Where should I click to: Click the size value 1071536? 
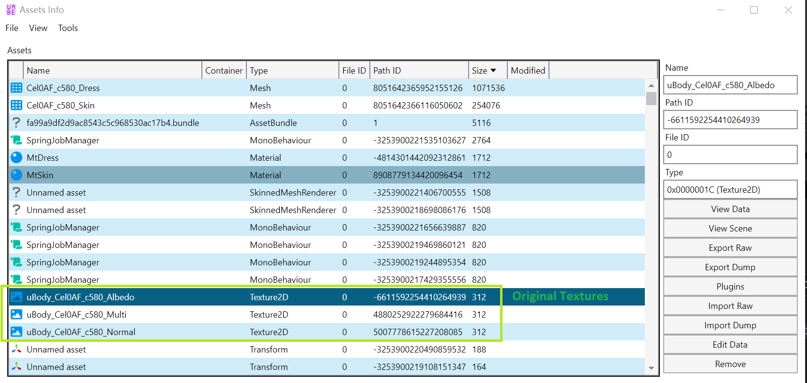click(x=488, y=88)
